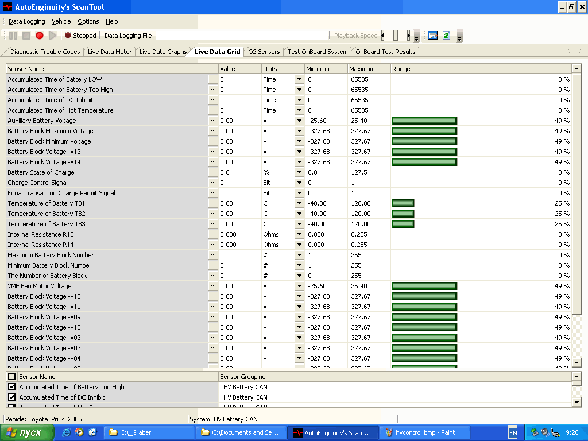Decrease playback speed with left arrow

[x=383, y=36]
